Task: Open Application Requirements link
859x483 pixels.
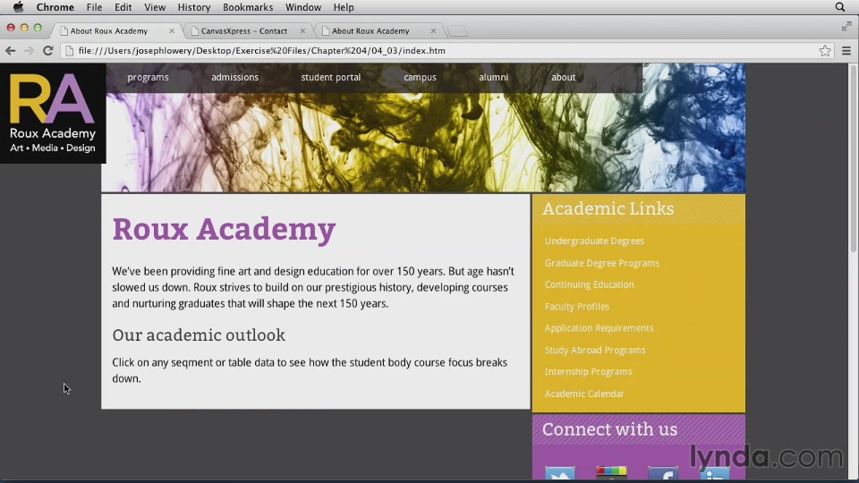Action: tap(599, 328)
